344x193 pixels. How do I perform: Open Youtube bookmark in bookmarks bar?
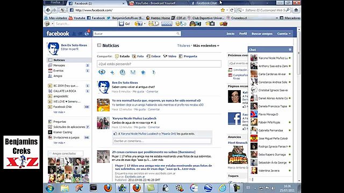click(77, 18)
